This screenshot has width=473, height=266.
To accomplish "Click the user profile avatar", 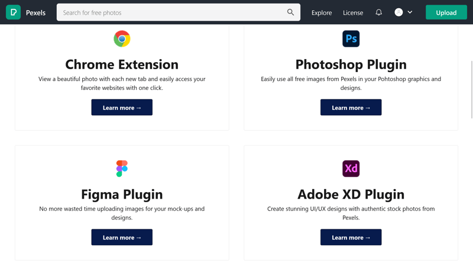I will [x=399, y=12].
